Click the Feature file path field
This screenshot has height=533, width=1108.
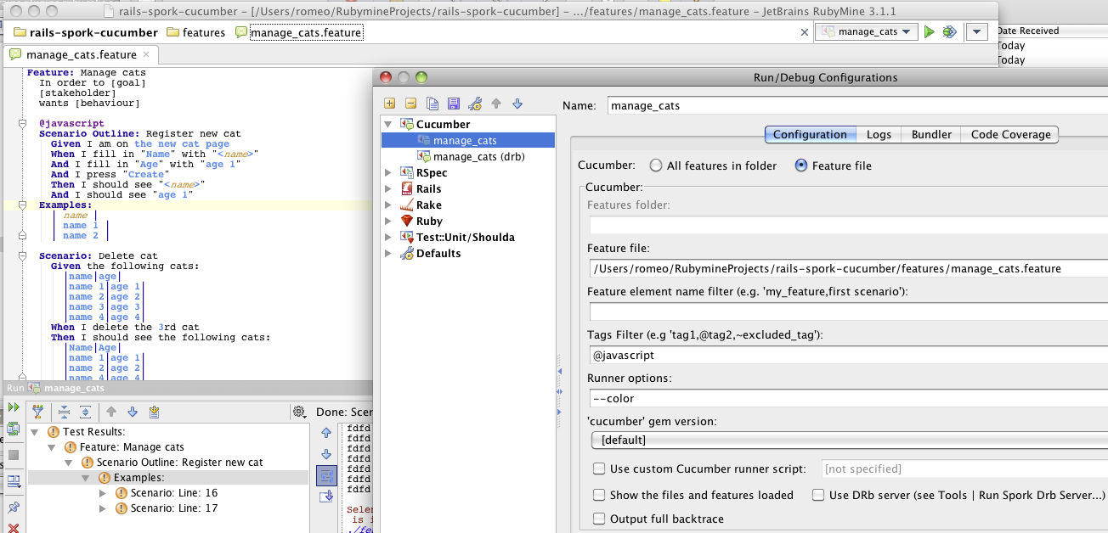click(x=849, y=268)
